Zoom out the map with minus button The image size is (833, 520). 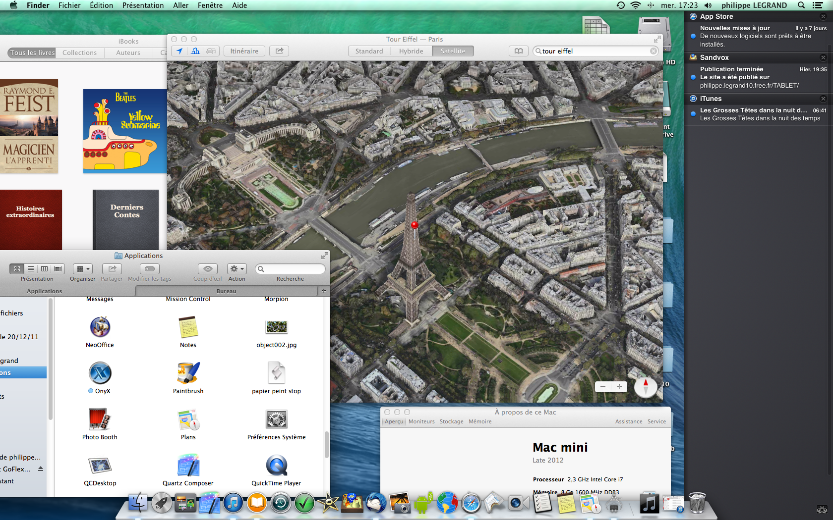[x=603, y=387]
